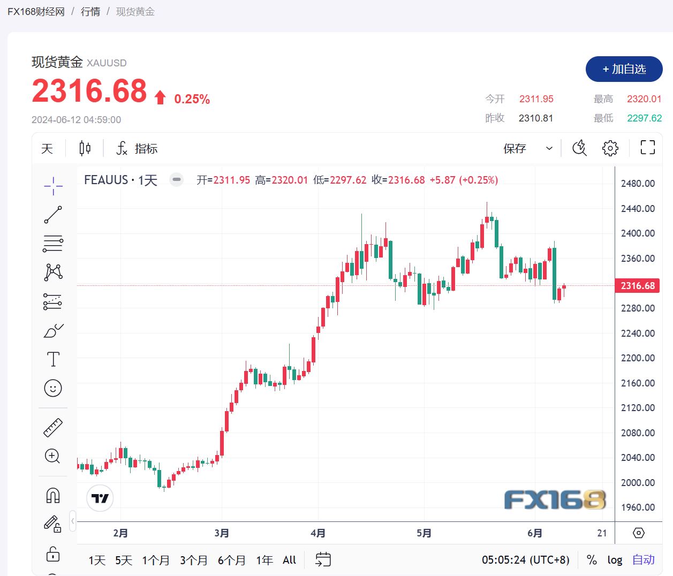Open fx indicators panel
This screenshot has width=673, height=576.
point(135,148)
